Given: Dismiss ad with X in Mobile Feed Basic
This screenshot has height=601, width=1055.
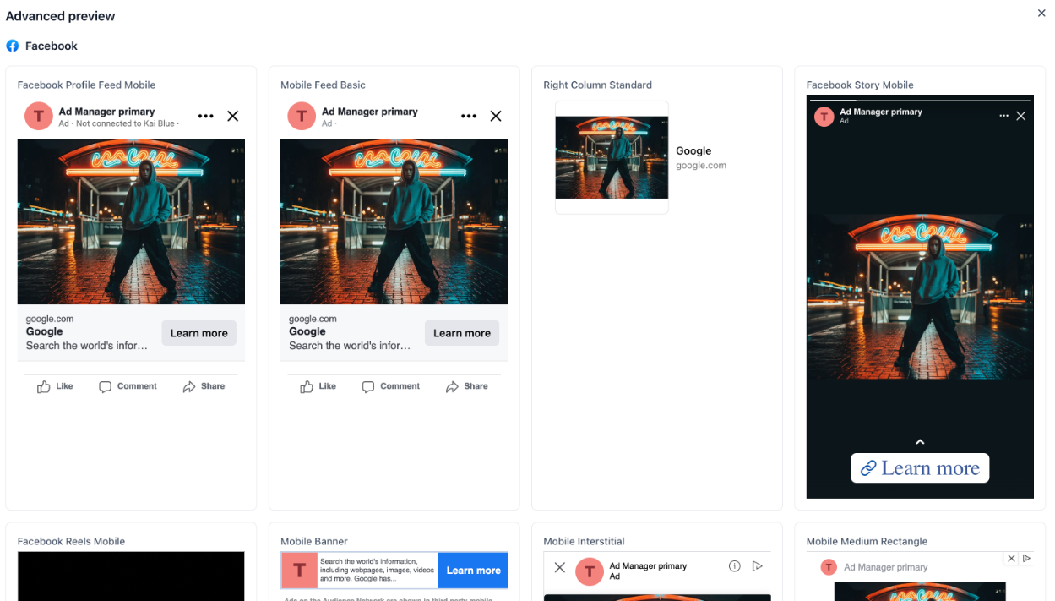Looking at the screenshot, I should click(496, 116).
